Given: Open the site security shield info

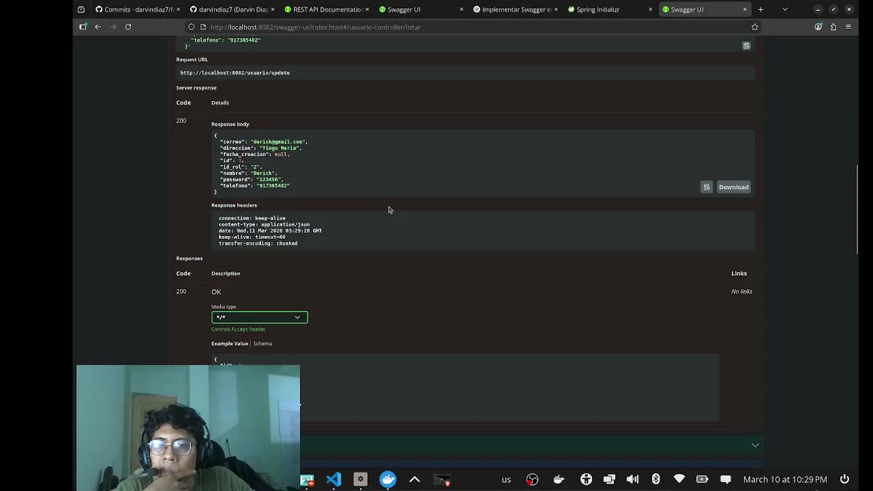Looking at the screenshot, I should point(192,27).
